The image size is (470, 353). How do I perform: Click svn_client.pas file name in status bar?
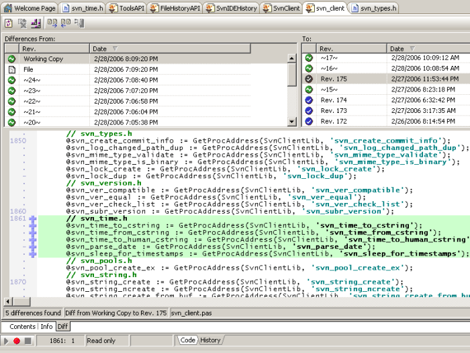pos(191,313)
